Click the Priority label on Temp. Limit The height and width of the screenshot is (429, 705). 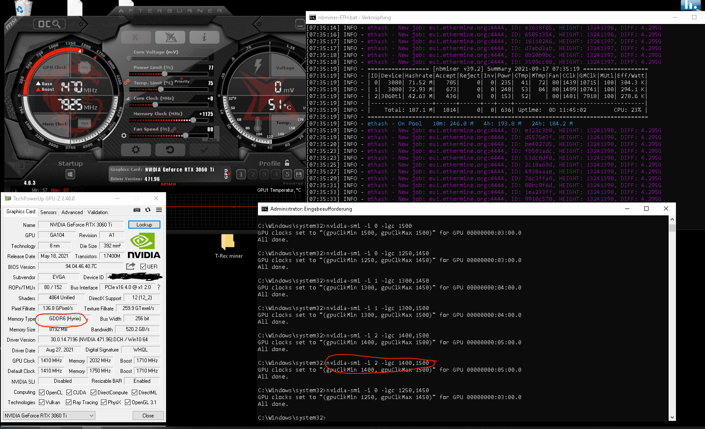(x=182, y=81)
